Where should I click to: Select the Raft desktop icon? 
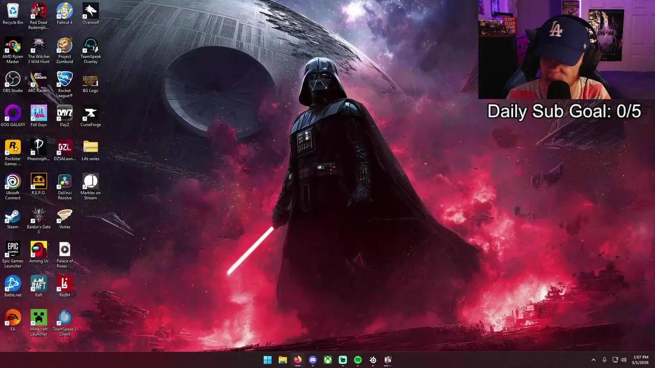click(x=39, y=287)
